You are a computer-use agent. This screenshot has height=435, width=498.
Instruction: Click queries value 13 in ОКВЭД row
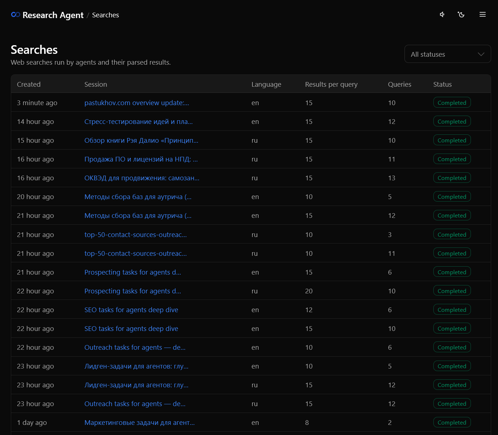click(x=392, y=178)
